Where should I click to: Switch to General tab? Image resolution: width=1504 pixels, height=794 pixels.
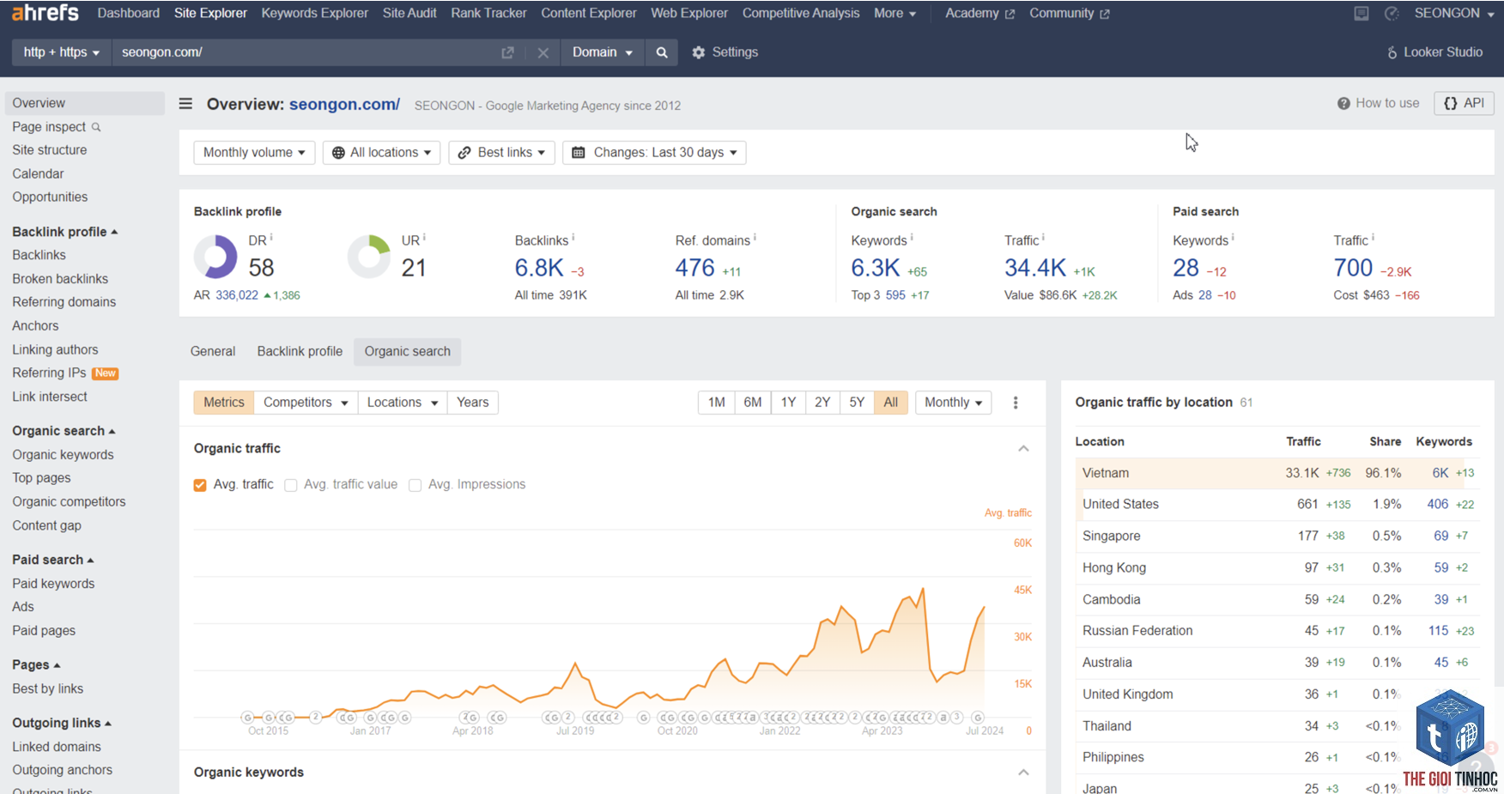point(213,351)
